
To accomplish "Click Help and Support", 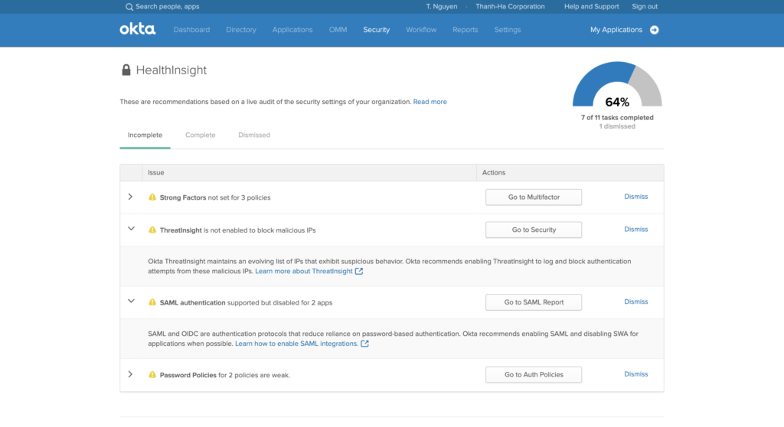I will coord(592,6).
